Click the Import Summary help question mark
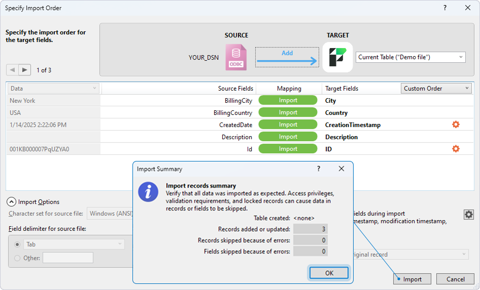Screen dimensions: 480x290 pos(318,169)
